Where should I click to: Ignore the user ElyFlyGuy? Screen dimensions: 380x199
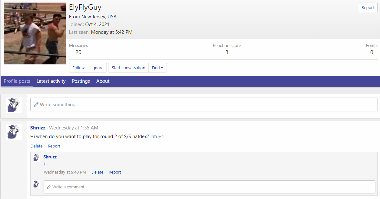(x=97, y=68)
